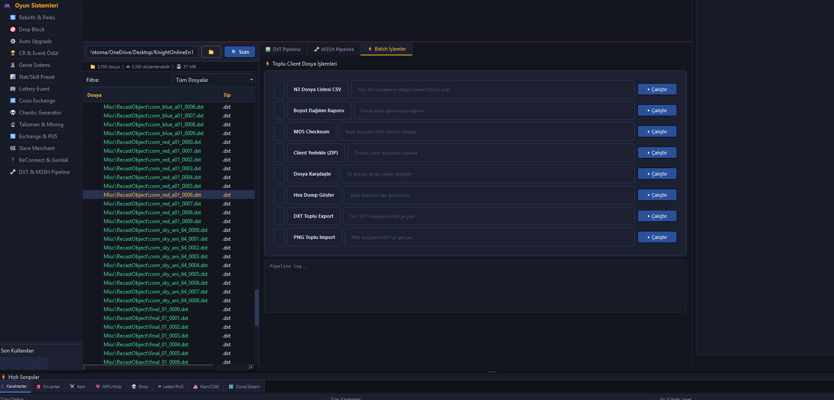Tick the box beside PNG Toplu Import
834x400 pixels.
tap(279, 237)
